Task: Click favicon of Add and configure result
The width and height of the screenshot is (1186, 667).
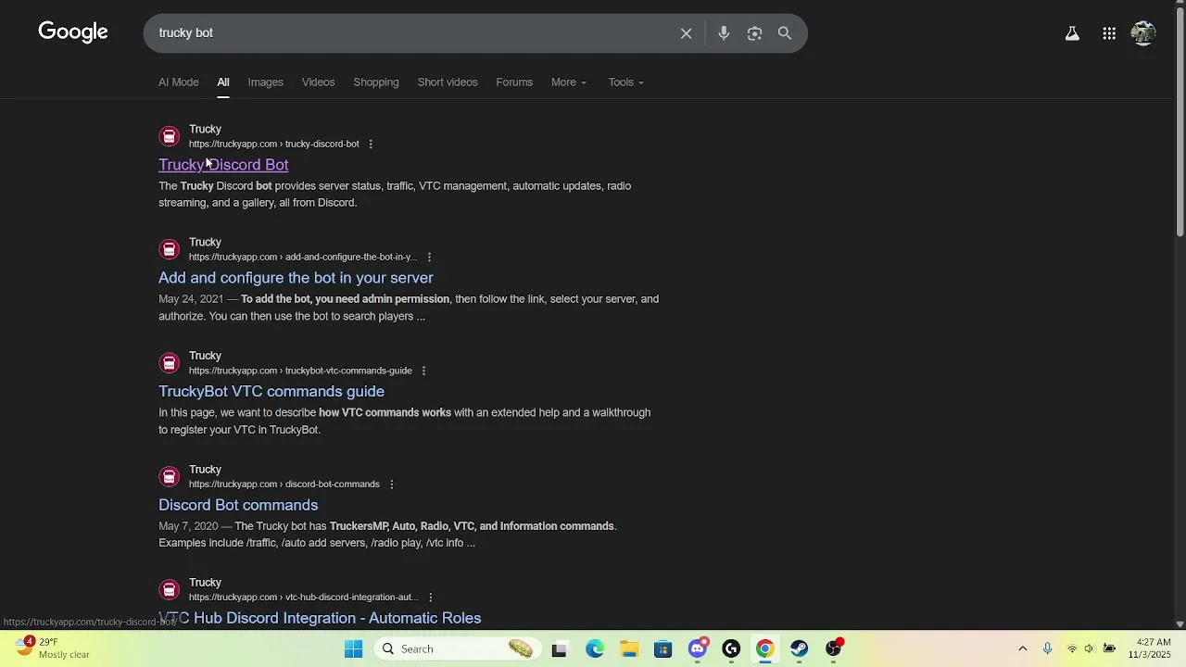Action: click(169, 249)
